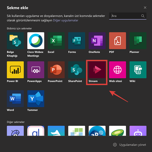Image resolution: width=152 pixels, height=152 pixels.
Task: Select the Planner app icon
Action: tap(138, 41)
